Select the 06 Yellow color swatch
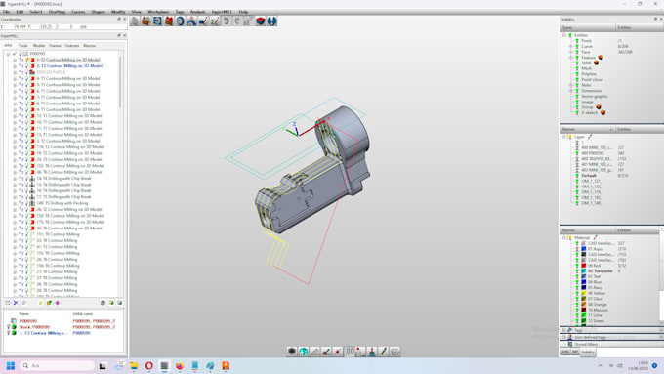This screenshot has height=374, width=664. pyautogui.click(x=584, y=293)
